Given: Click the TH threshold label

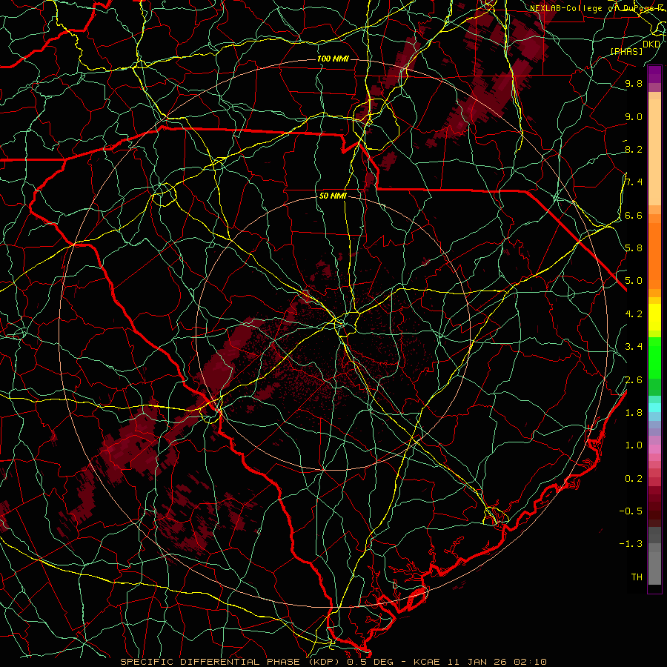Looking at the screenshot, I should point(637,577).
